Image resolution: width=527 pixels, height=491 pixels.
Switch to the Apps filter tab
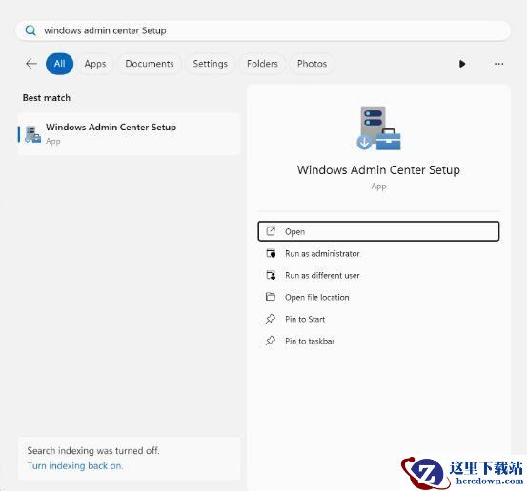[95, 64]
